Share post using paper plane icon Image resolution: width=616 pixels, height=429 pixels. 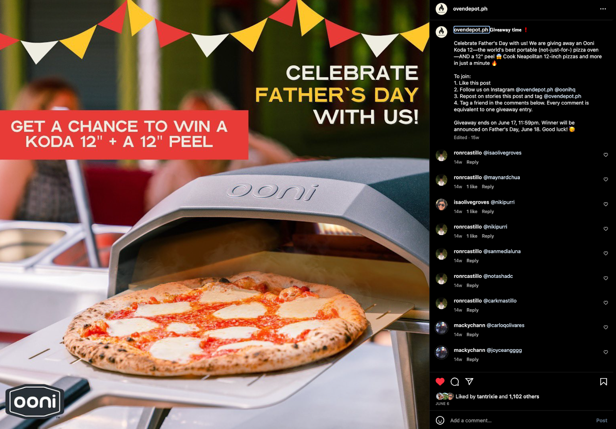click(x=469, y=382)
